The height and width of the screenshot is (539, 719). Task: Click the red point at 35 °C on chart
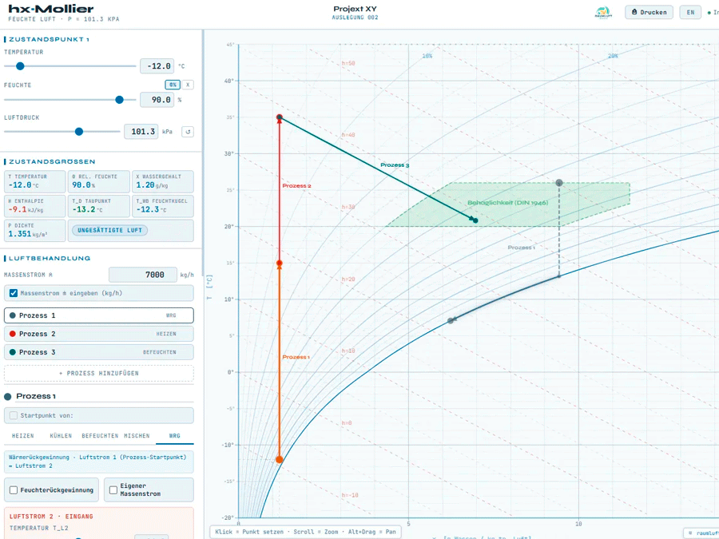tap(280, 117)
